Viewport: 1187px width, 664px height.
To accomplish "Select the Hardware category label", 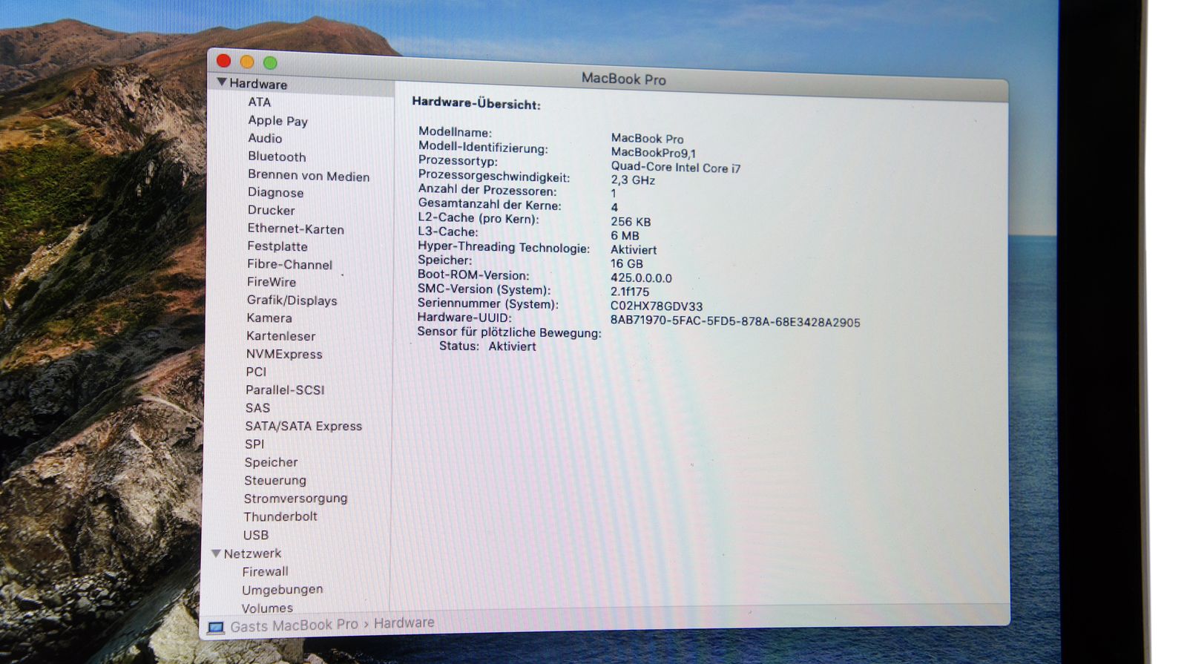I will 258,84.
